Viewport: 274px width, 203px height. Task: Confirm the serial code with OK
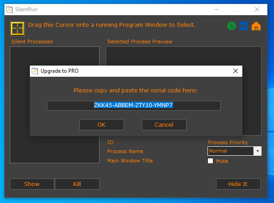[x=102, y=125]
